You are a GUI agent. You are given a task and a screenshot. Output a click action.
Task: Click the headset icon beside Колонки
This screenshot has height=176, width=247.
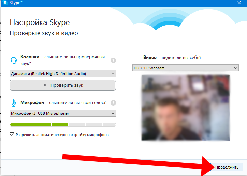click(x=14, y=60)
